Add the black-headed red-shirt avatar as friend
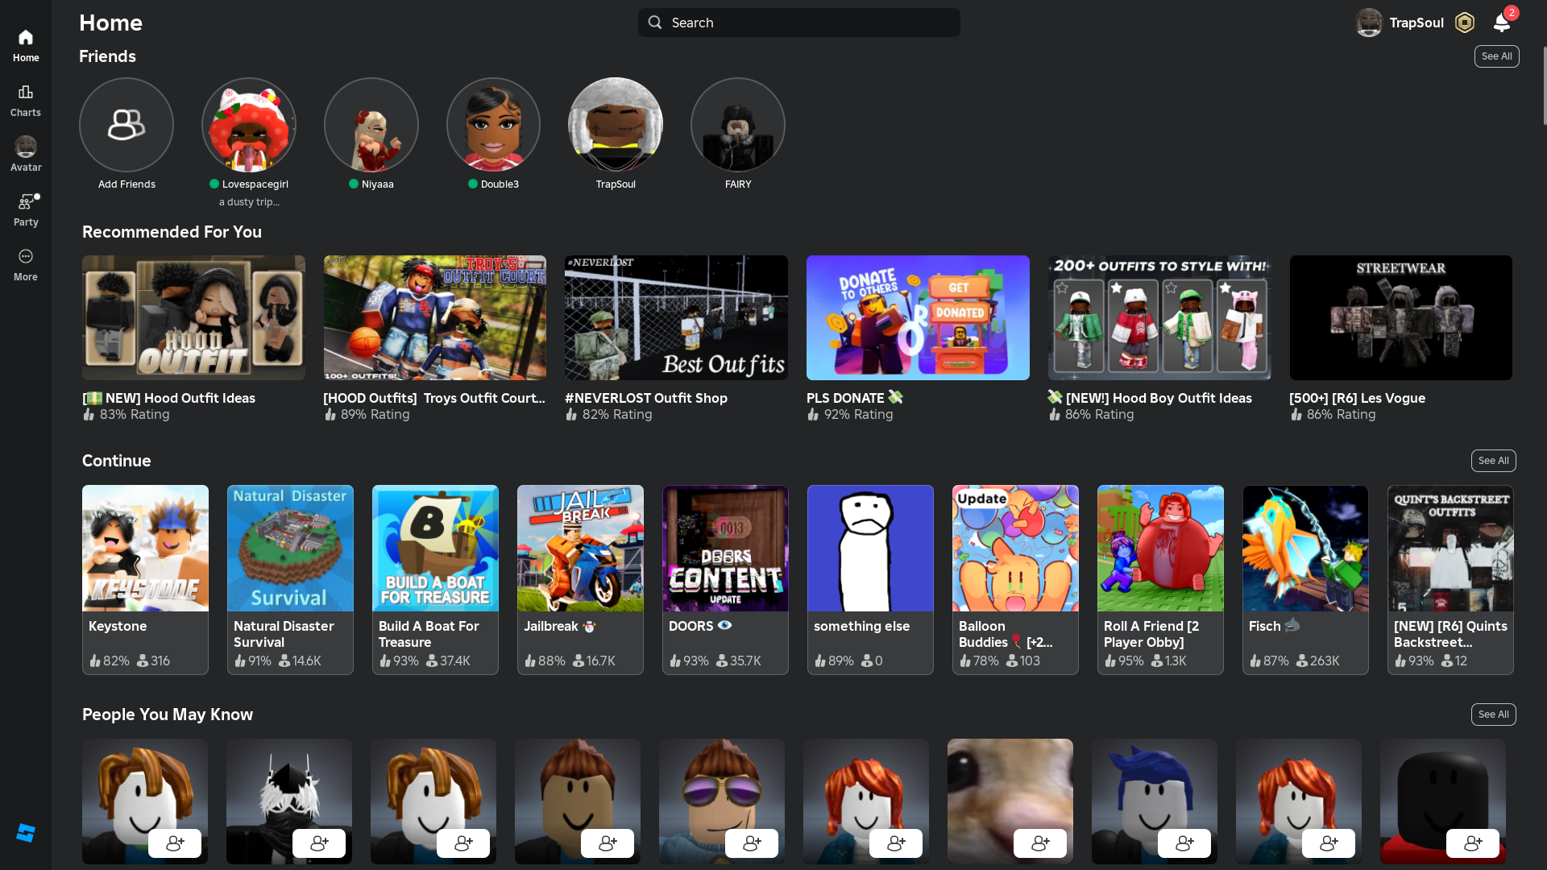1547x870 pixels. point(1473,843)
